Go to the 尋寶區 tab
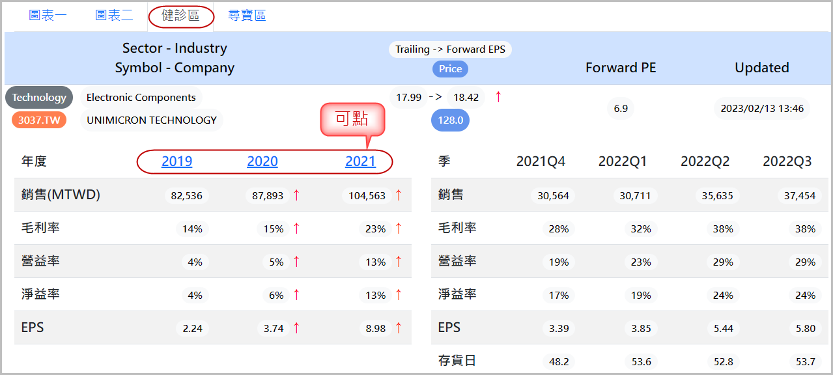The height and width of the screenshot is (375, 833). [247, 16]
